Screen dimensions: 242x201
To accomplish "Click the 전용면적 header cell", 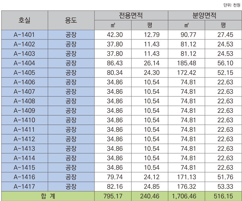I will (131, 15).
